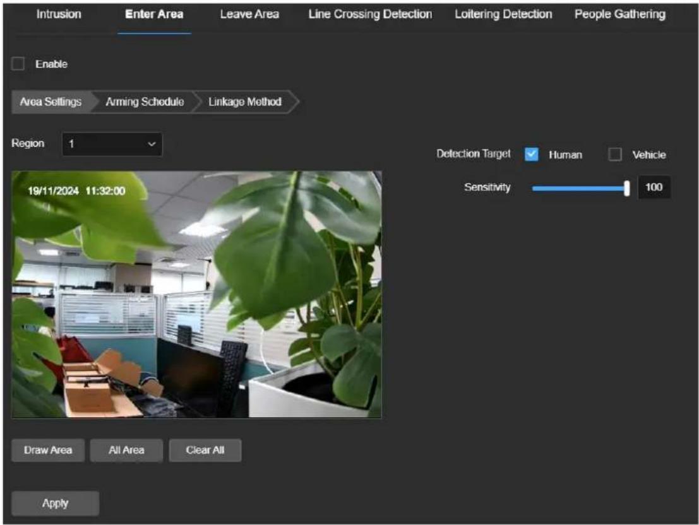Viewport: 699px width, 525px height.
Task: Open the Linkage Method step
Action: click(245, 102)
